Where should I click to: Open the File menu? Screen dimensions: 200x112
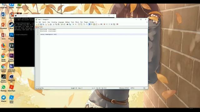click(x=36, y=22)
